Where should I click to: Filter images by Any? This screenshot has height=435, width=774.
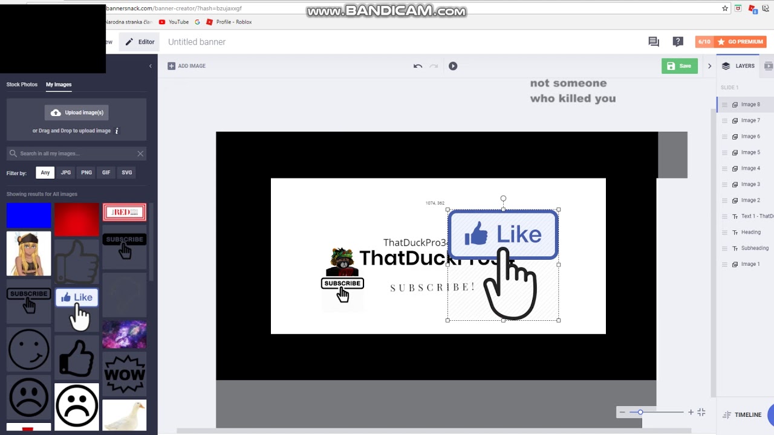45,173
